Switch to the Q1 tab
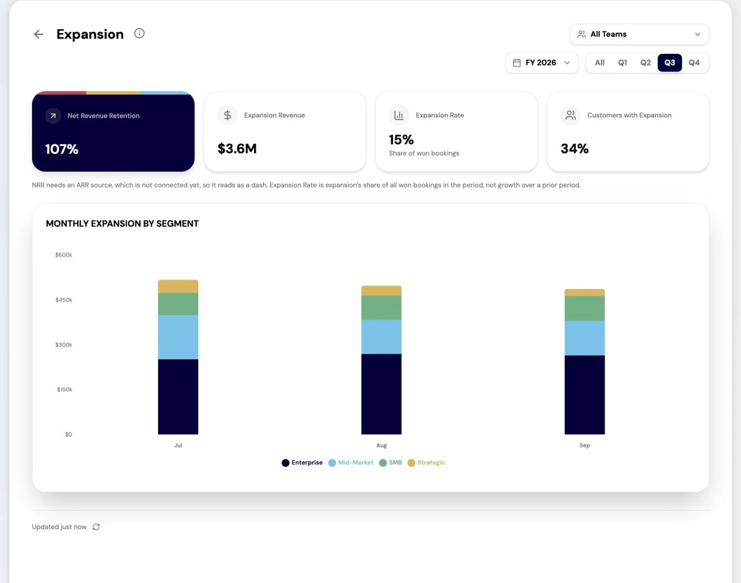This screenshot has width=741, height=583. coord(622,63)
